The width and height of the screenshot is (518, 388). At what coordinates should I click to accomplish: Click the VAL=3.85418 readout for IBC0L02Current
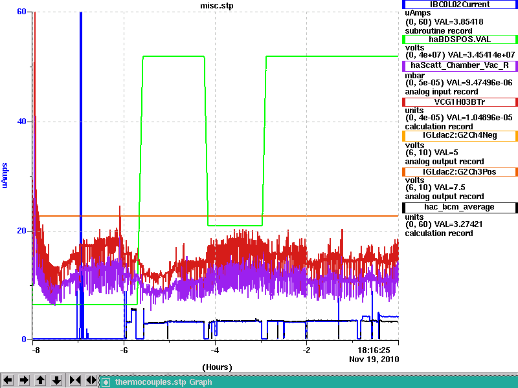tap(458, 22)
